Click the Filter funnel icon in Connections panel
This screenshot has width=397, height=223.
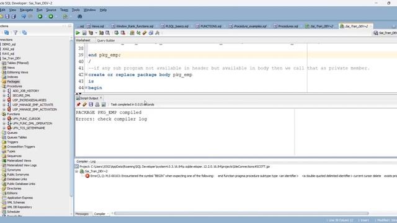tap(16, 33)
